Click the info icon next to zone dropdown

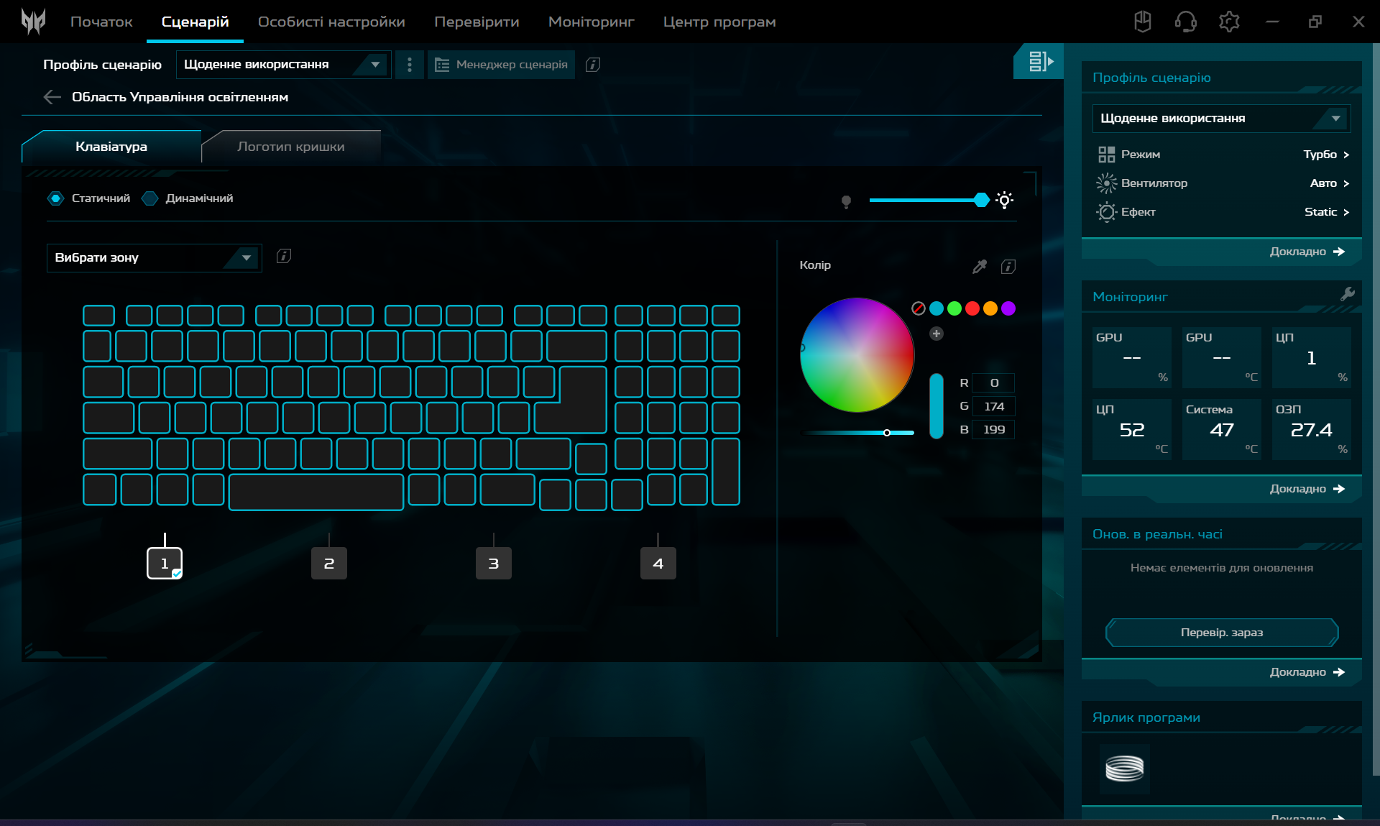tap(284, 256)
